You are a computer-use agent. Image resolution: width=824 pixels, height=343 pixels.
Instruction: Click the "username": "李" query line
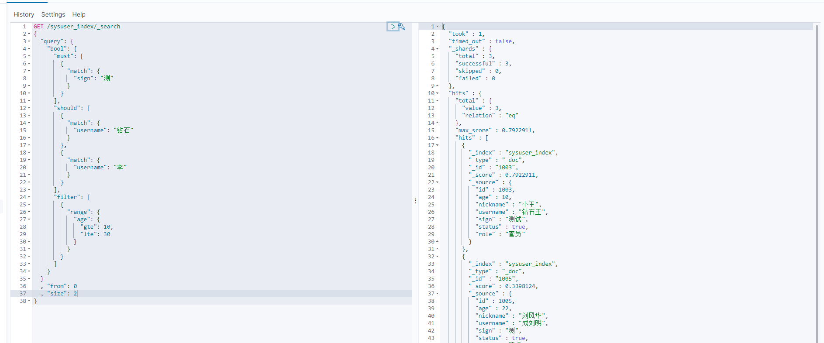(x=100, y=168)
